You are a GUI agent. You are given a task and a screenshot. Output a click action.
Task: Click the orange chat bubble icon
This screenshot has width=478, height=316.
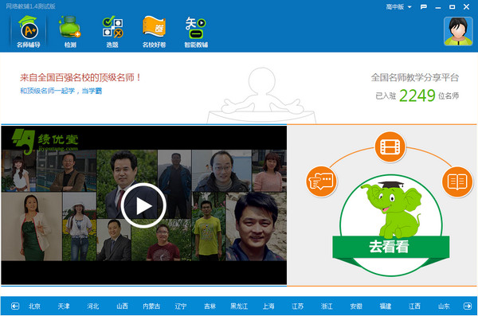(321, 181)
